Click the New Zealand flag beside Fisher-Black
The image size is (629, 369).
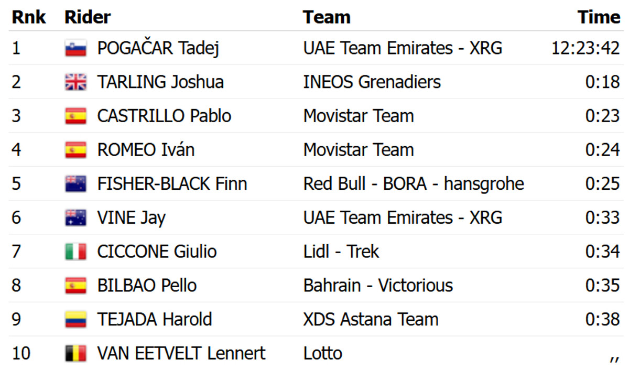(x=75, y=184)
